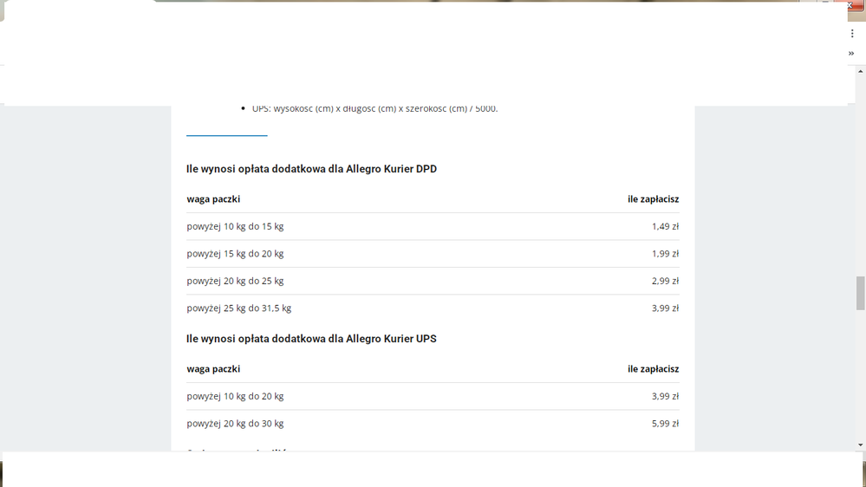
Task: Click UPS table 'waga paczki' header
Action: [213, 369]
